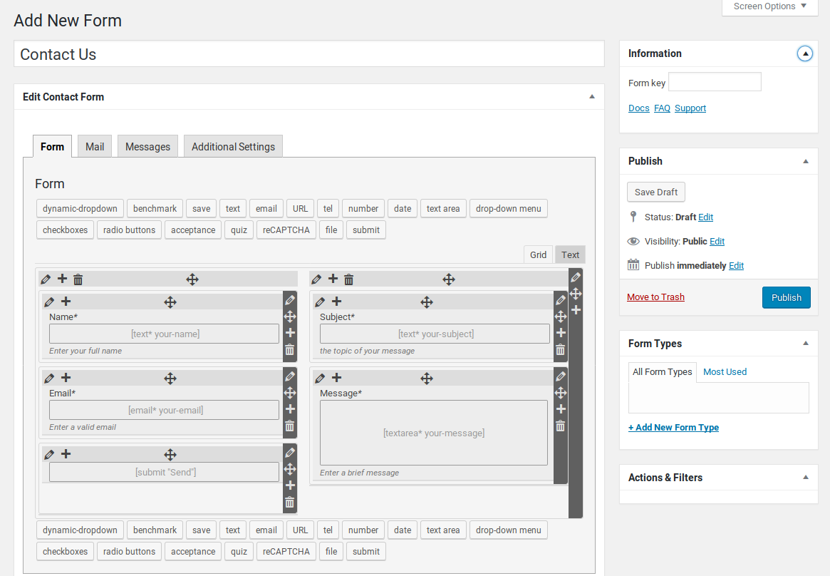
Task: Switch to the Mail tab
Action: pyautogui.click(x=95, y=147)
